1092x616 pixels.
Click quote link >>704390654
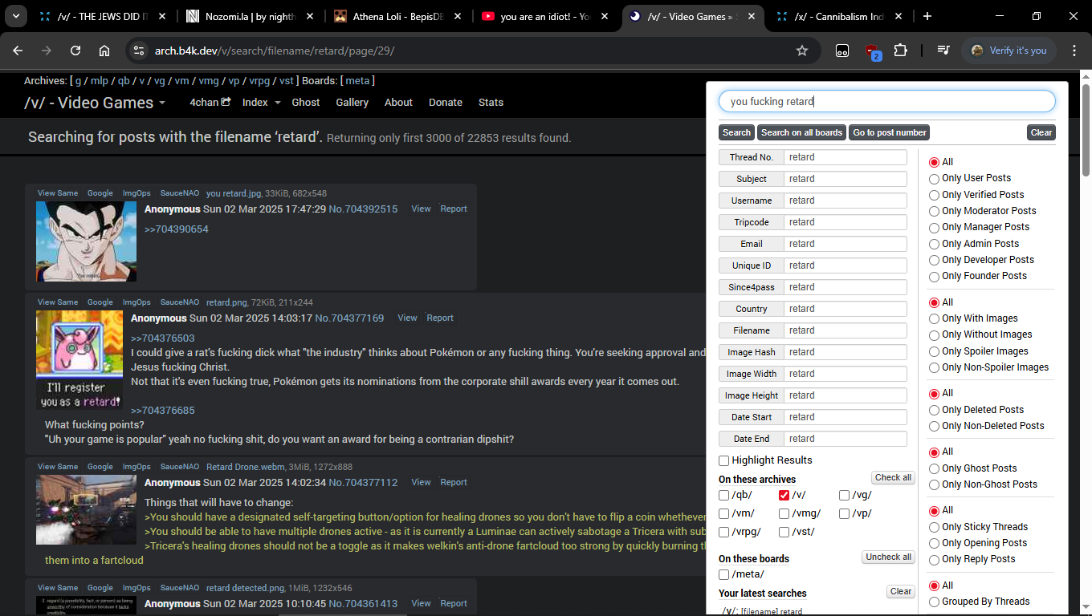pyautogui.click(x=177, y=229)
